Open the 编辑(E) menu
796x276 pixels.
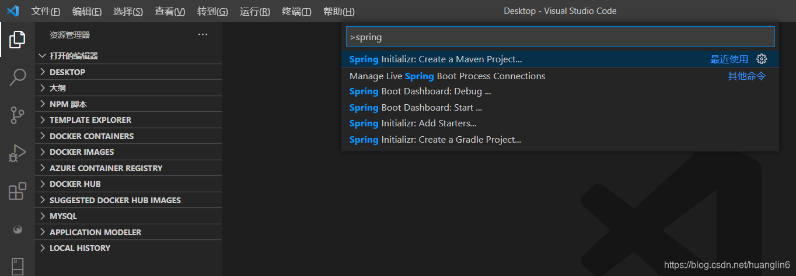point(87,12)
